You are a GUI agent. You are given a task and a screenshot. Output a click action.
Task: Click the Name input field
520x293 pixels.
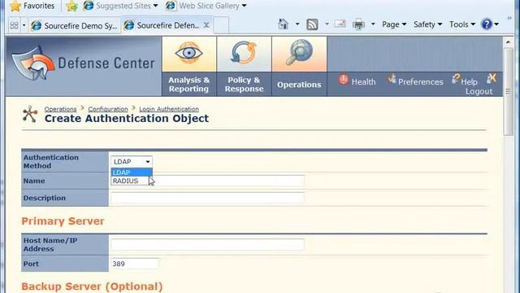coord(208,181)
